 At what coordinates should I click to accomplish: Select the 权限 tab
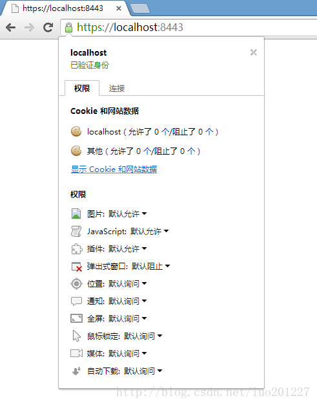(82, 89)
